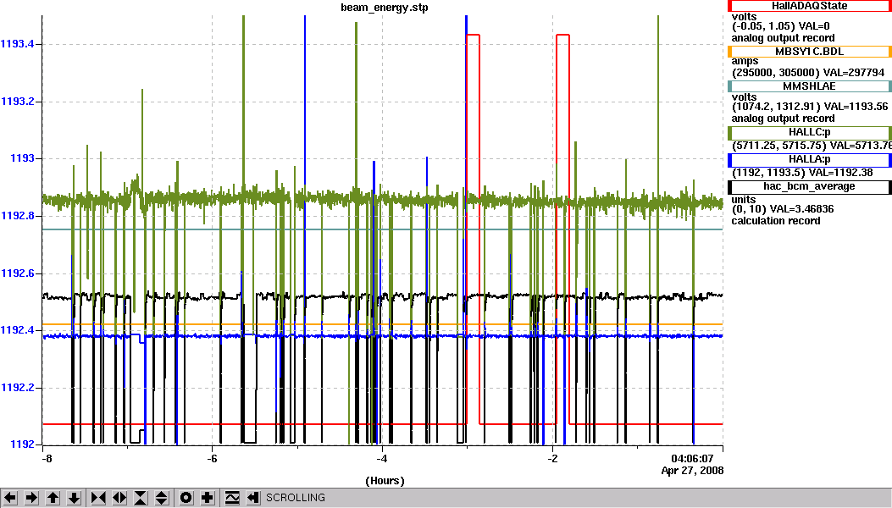Click the MMSHLAE value text VAL=1193.56
Viewport: 892px width, 508px height.
856,107
